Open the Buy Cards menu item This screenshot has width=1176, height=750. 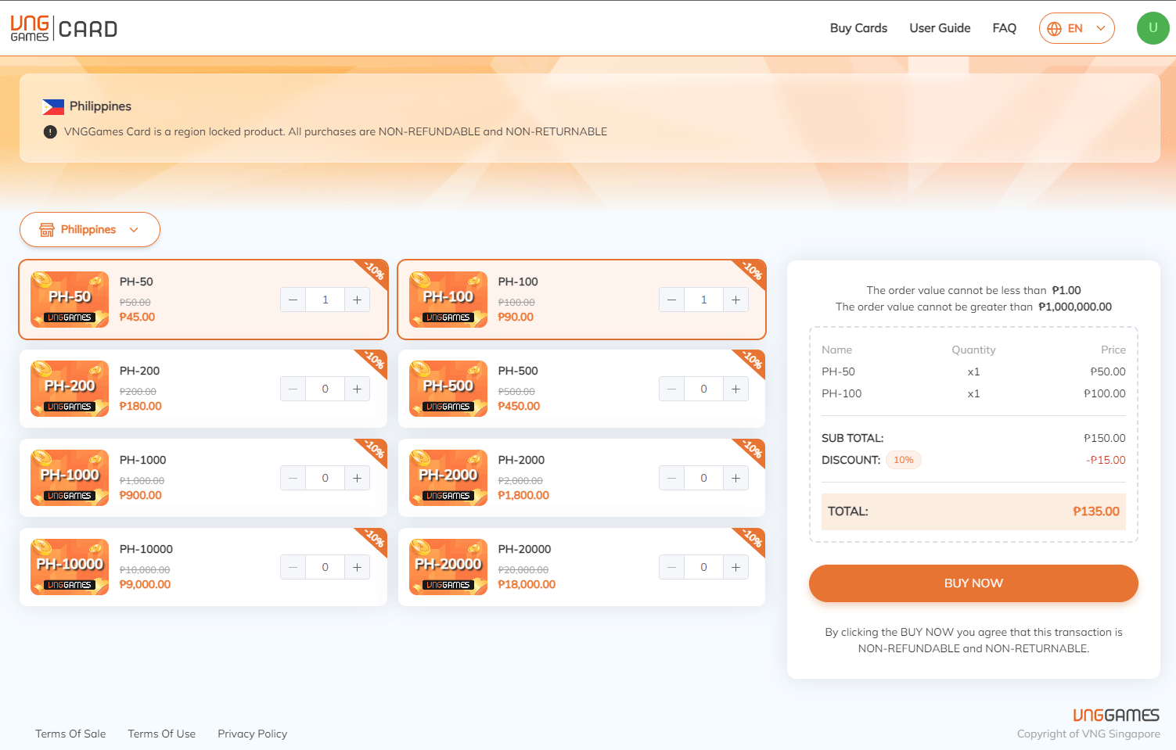point(858,28)
